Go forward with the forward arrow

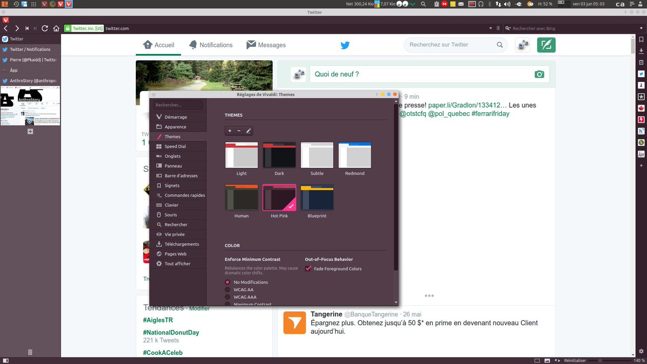pos(17,28)
